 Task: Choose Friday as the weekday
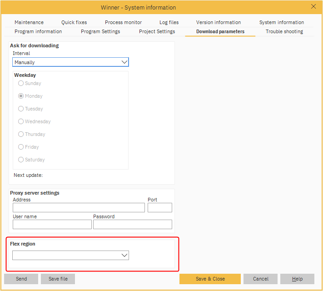(21, 147)
